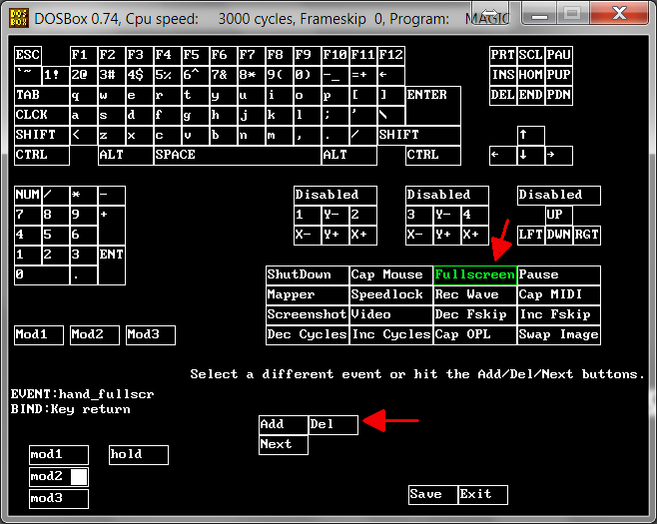
Task: Select the Cap OPL event
Action: pyautogui.click(x=474, y=335)
